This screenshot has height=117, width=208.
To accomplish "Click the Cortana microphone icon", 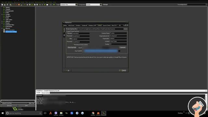I will point(40,113).
